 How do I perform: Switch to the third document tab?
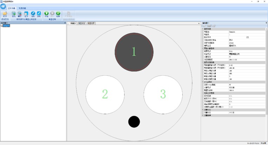pyautogui.click(x=91, y=23)
